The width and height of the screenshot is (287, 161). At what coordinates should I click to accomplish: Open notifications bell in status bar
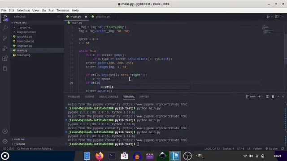click(x=283, y=148)
